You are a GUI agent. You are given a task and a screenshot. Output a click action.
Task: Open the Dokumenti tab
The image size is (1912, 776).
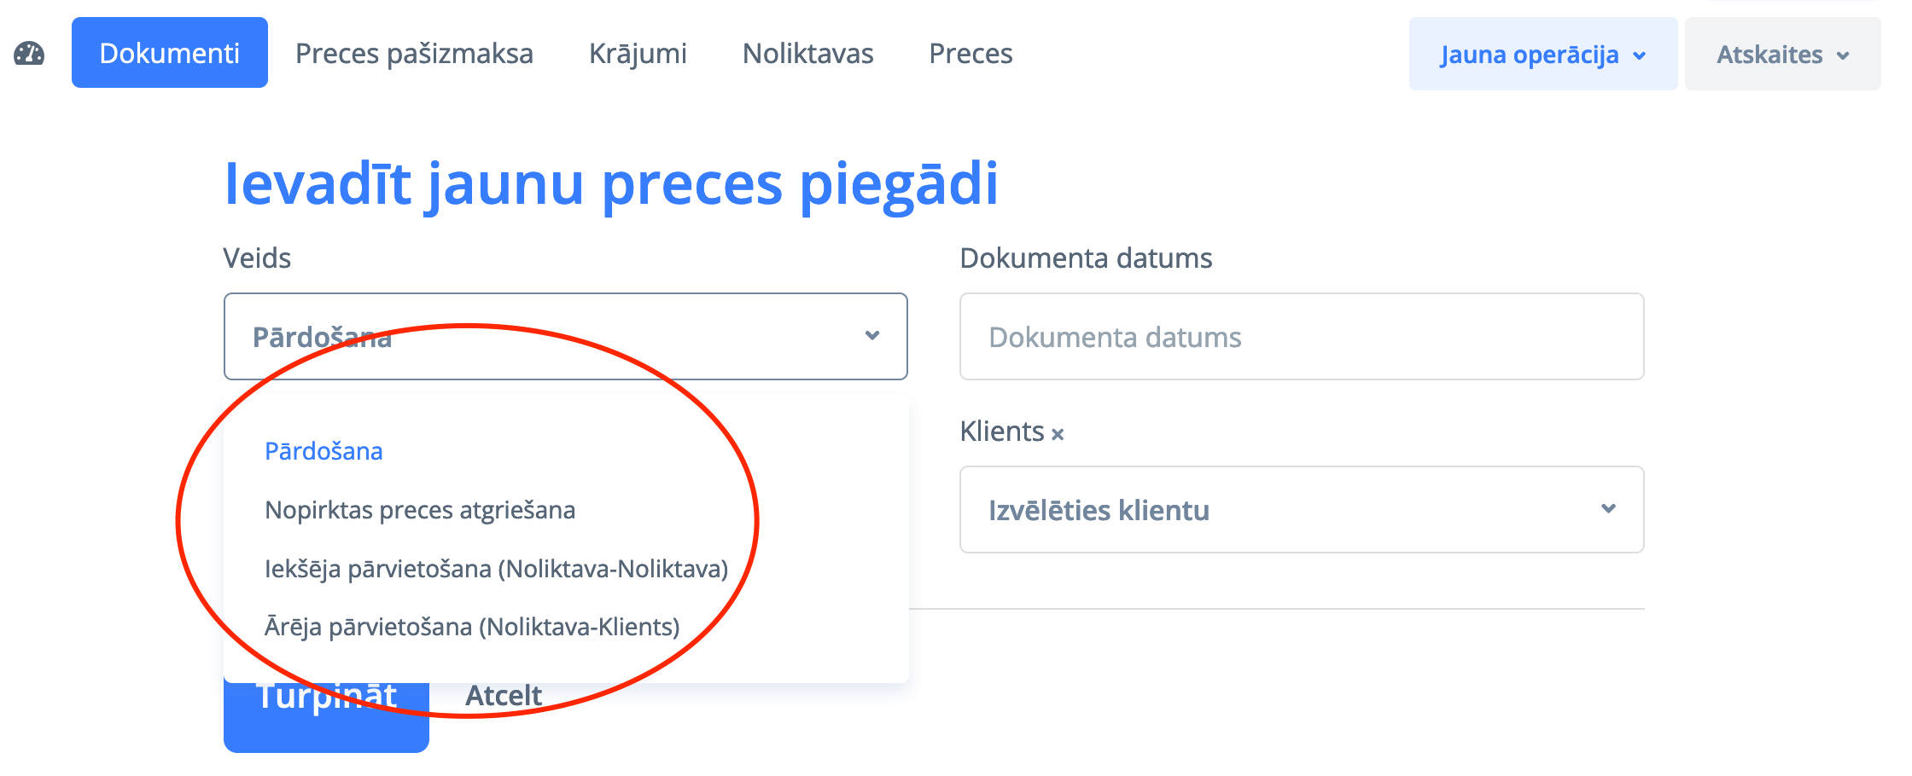click(x=170, y=53)
